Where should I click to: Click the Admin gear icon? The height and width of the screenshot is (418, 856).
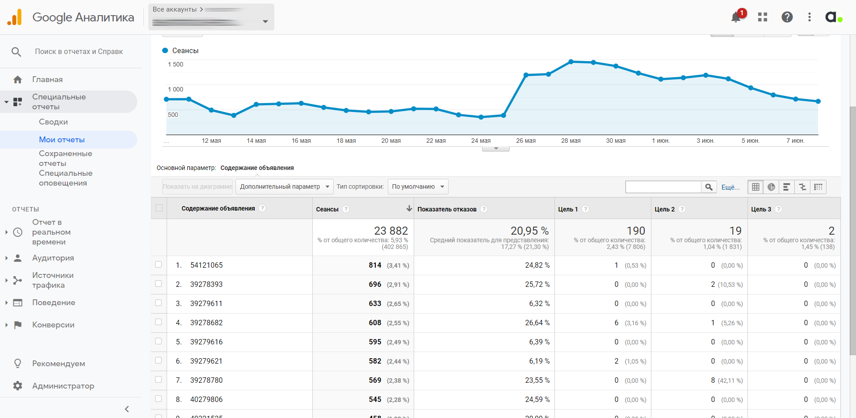[17, 386]
